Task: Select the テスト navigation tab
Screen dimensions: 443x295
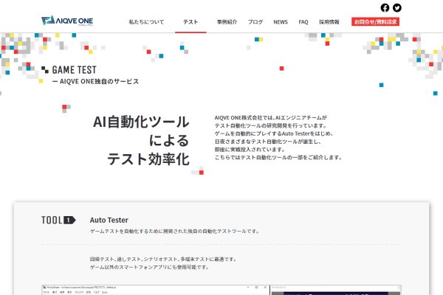Action: [x=190, y=22]
